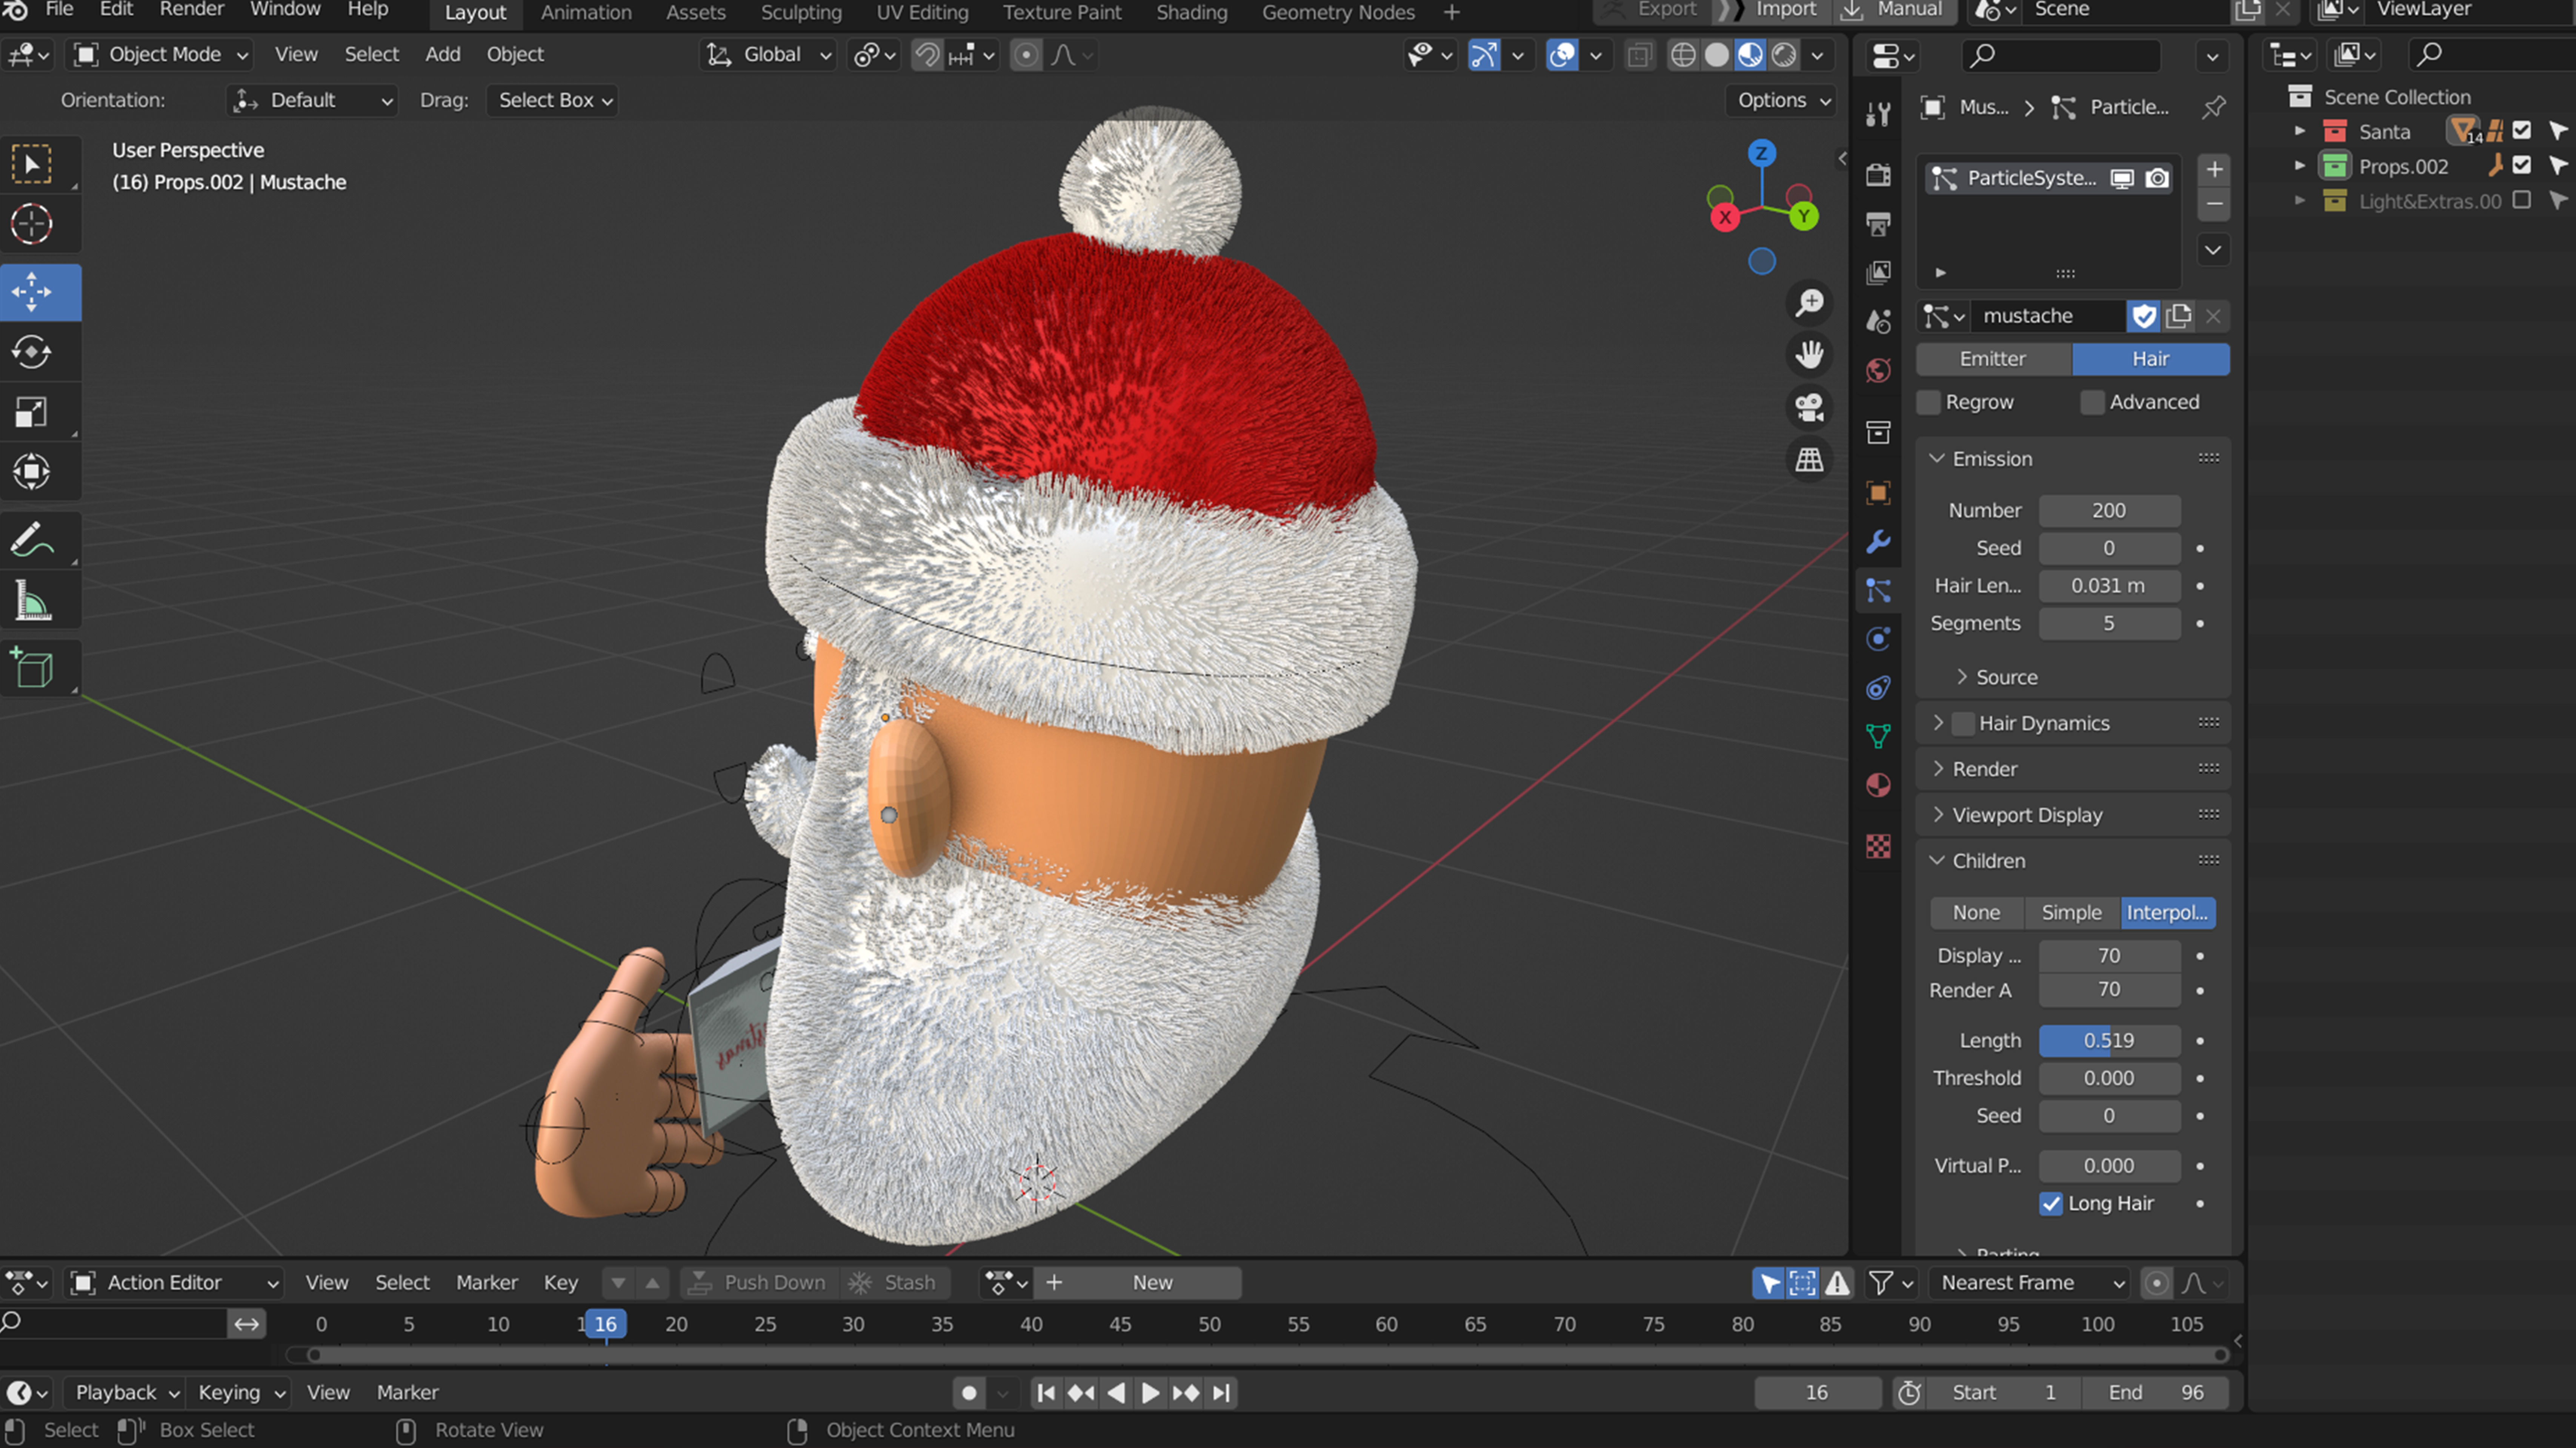This screenshot has height=1448, width=2576.
Task: Remove the particle system slot
Action: tap(2214, 205)
